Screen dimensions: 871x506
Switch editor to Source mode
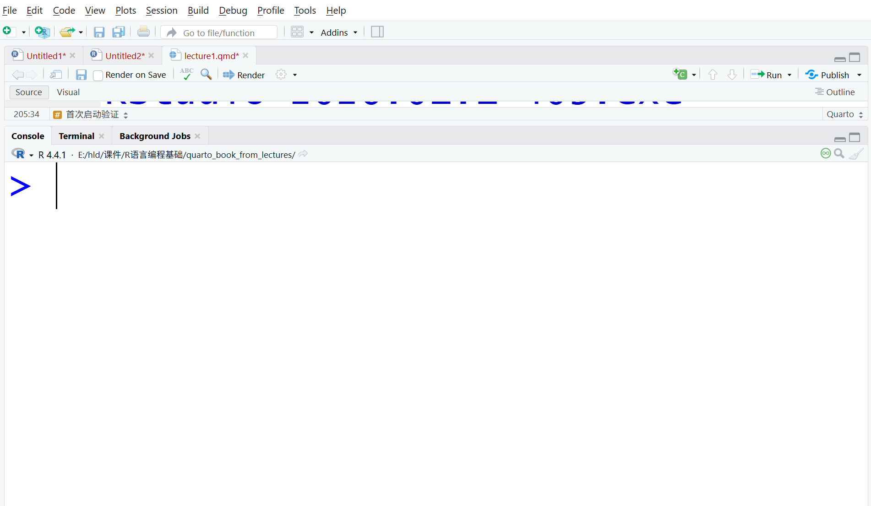pyautogui.click(x=29, y=92)
